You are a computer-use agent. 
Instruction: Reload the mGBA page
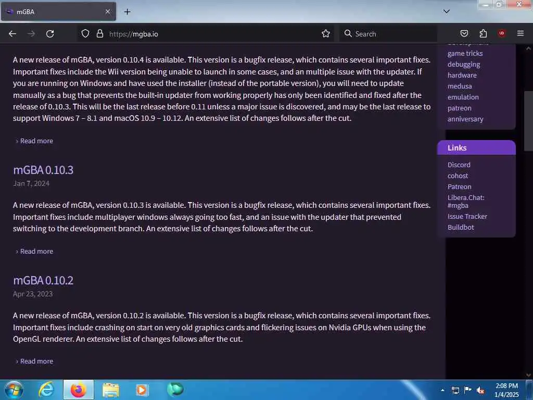[50, 34]
